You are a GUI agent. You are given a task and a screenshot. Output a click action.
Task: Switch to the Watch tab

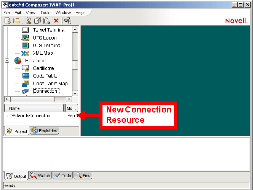pos(40,175)
